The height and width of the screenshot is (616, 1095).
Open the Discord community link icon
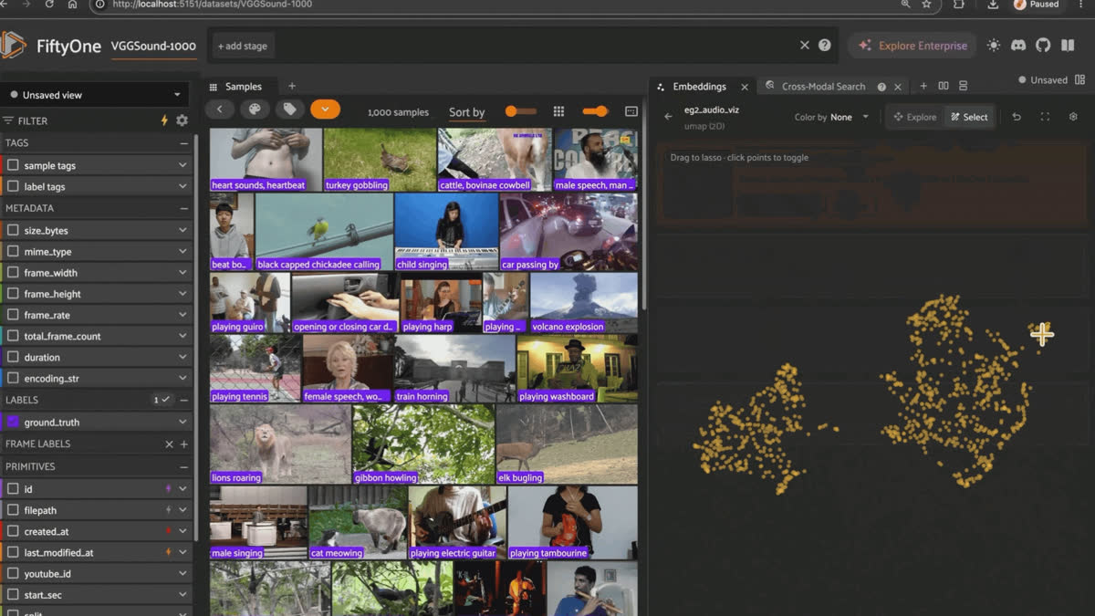click(1018, 46)
